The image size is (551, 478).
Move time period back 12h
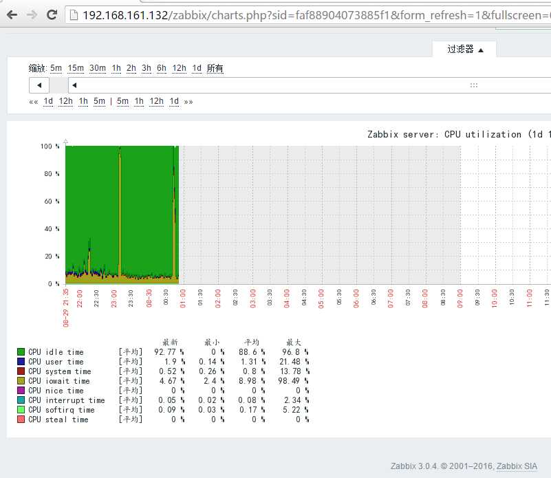(66, 102)
